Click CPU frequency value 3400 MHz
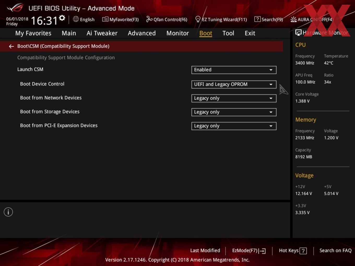 (x=305, y=63)
